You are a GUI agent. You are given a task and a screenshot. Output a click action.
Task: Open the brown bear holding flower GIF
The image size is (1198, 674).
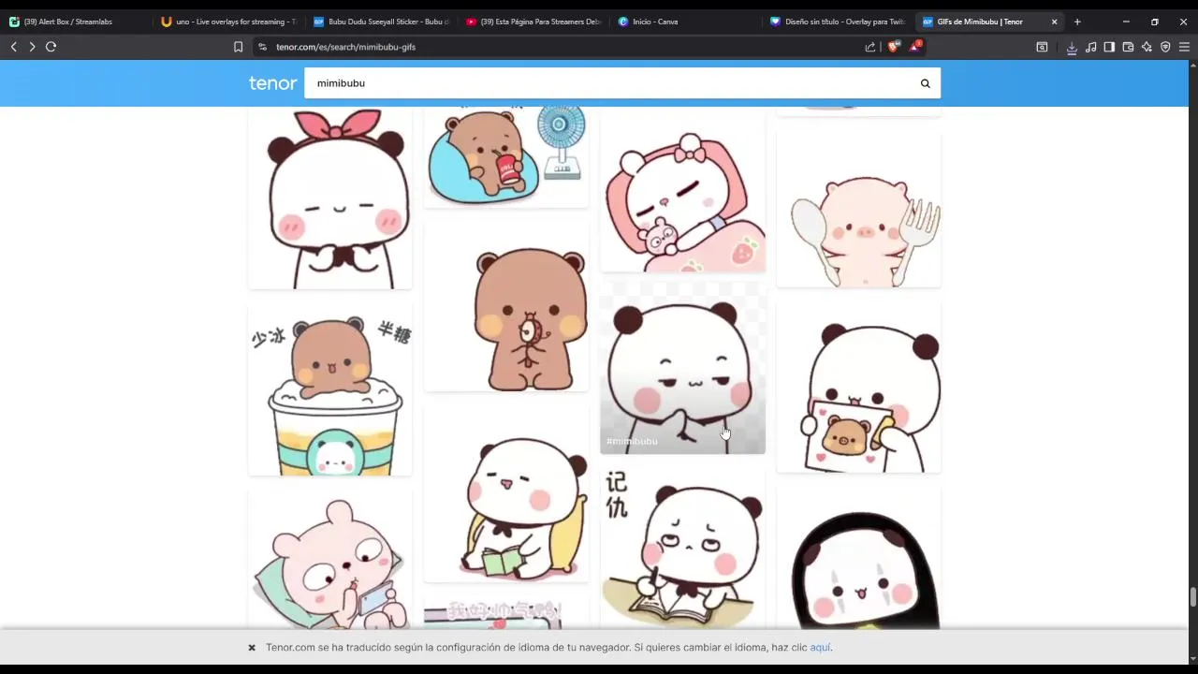[x=506, y=306]
